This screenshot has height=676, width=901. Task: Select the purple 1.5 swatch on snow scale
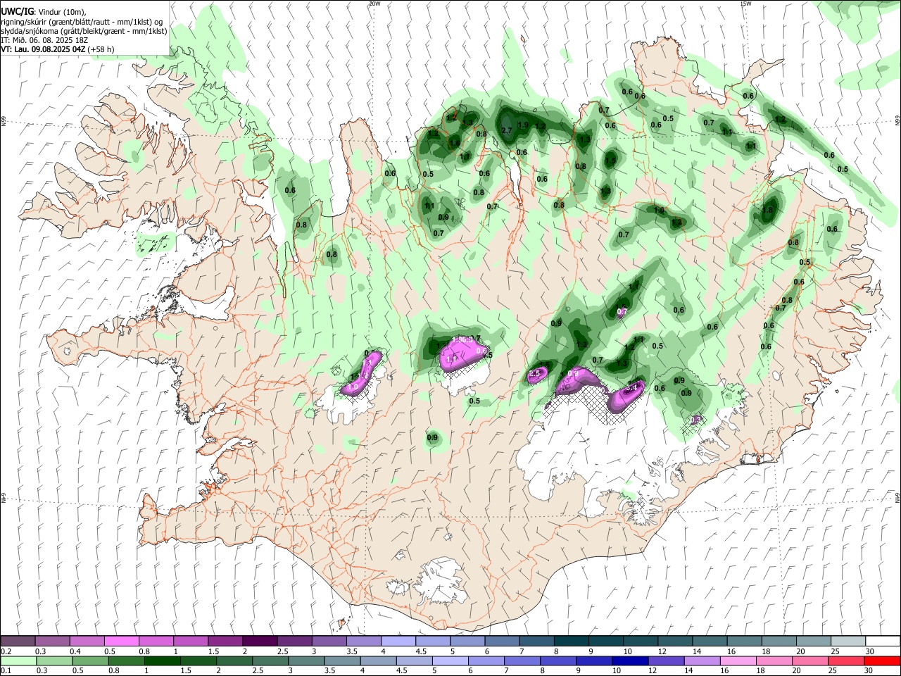225,641
